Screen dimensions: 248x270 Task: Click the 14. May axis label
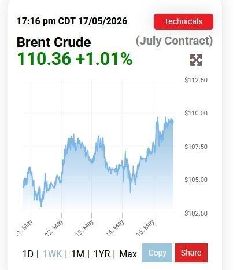coord(115,228)
